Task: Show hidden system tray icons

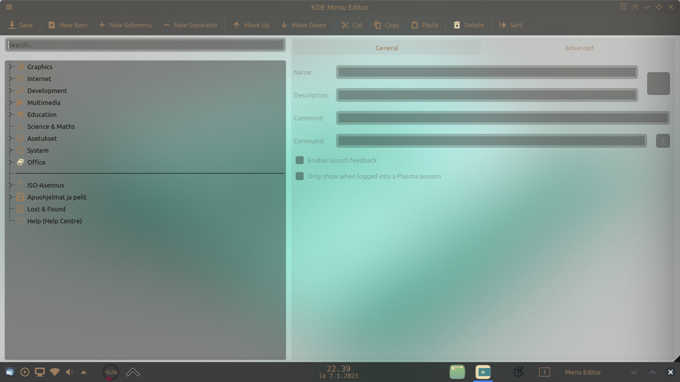Action: point(84,372)
